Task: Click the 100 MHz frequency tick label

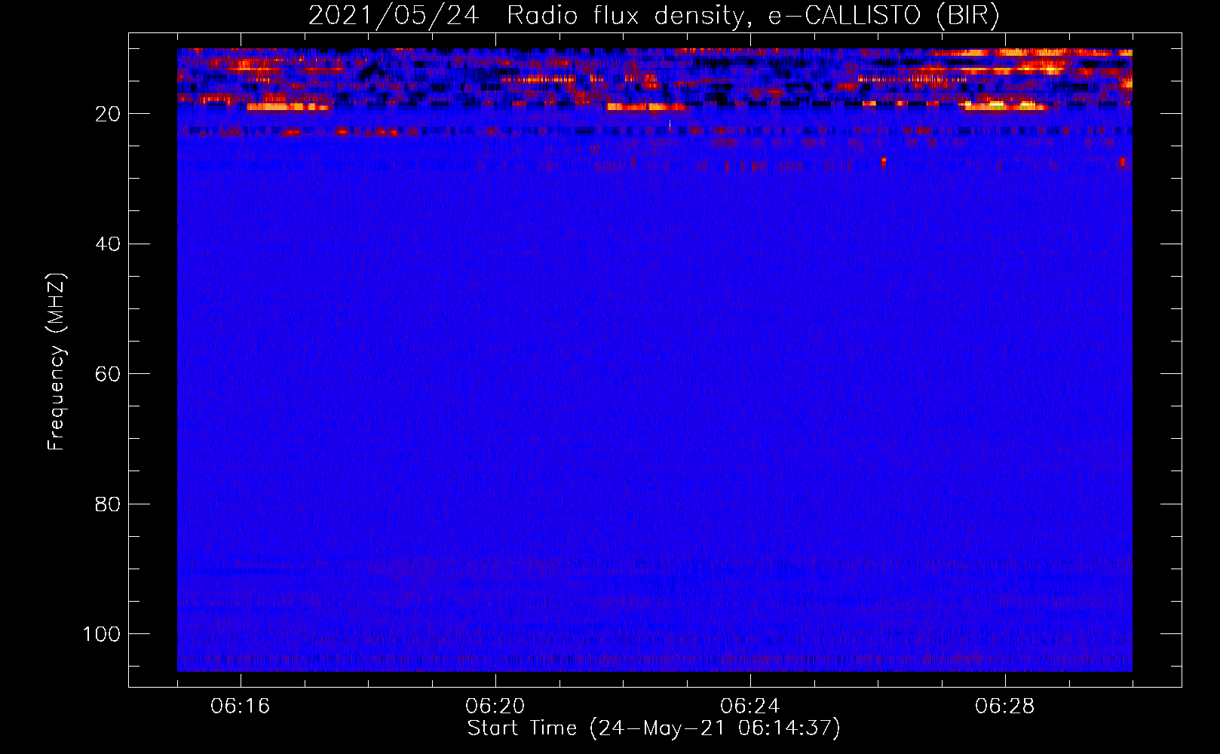Action: point(102,634)
